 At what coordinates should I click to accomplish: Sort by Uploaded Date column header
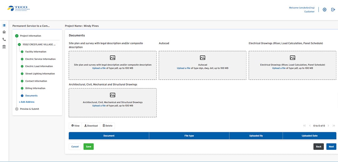(309, 136)
